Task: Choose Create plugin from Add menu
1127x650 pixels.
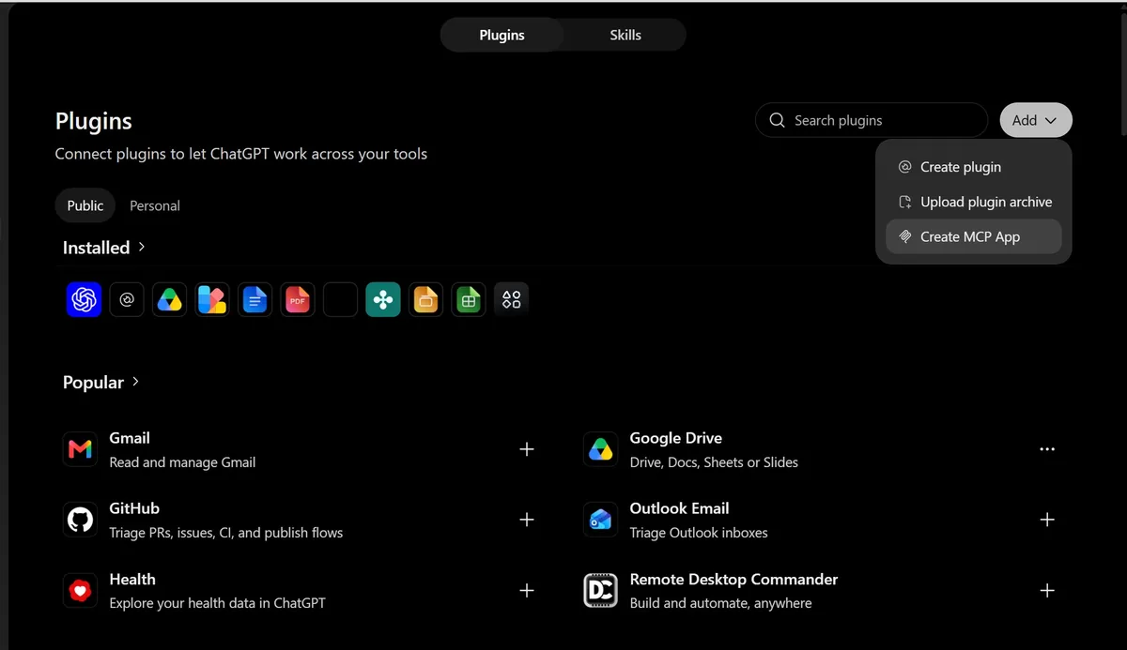Action: point(974,167)
